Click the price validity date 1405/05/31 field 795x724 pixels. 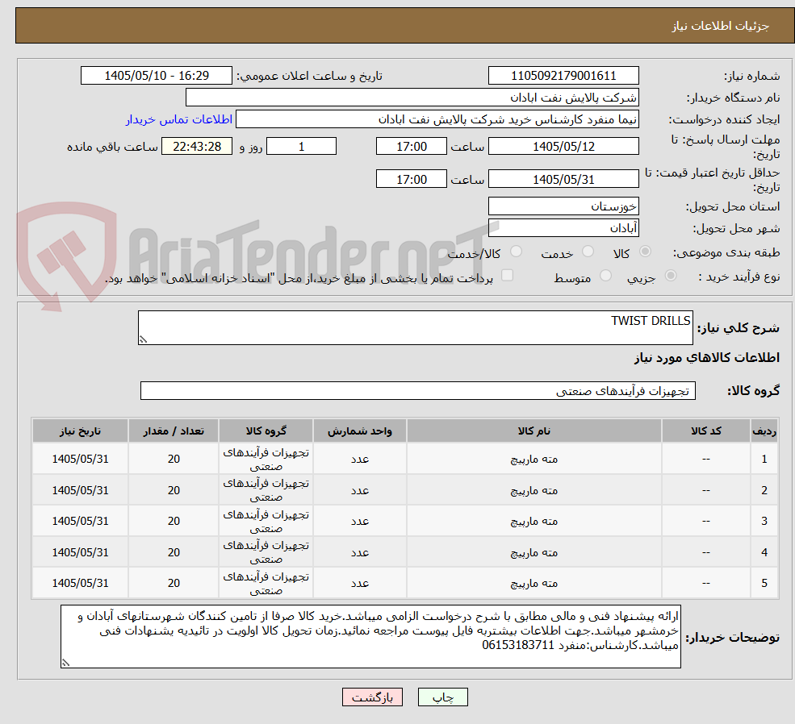point(563,179)
